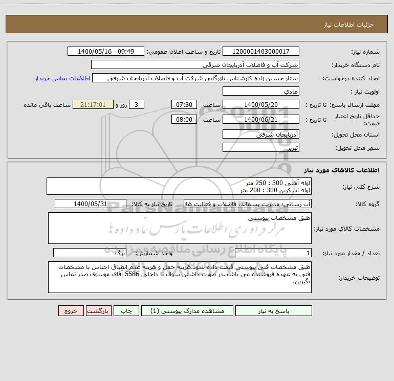Click label 'شهر محل تحویل:'
Image resolution: width=394 pixels, height=381 pixels.
pos(358,148)
